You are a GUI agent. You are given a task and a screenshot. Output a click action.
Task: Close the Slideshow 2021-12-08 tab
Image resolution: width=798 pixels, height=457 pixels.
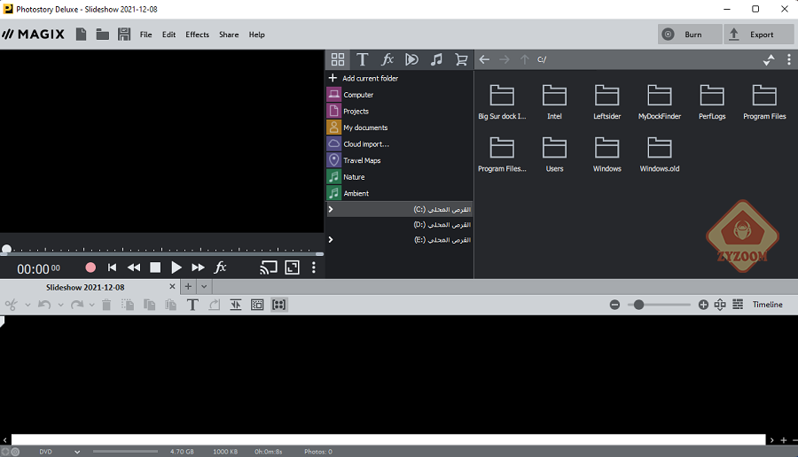point(172,287)
